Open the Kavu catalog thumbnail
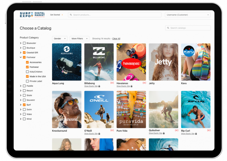 coord(196,62)
